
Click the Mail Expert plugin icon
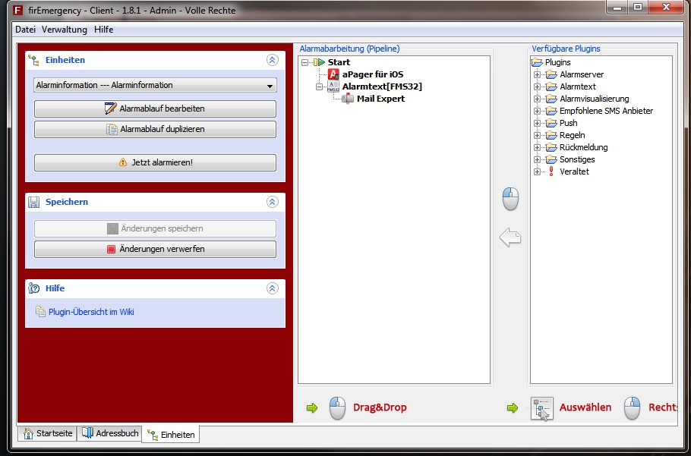coord(348,99)
